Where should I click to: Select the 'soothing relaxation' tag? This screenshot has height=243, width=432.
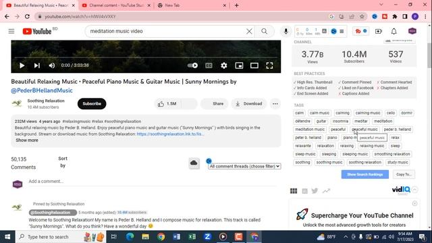[x=364, y=162]
